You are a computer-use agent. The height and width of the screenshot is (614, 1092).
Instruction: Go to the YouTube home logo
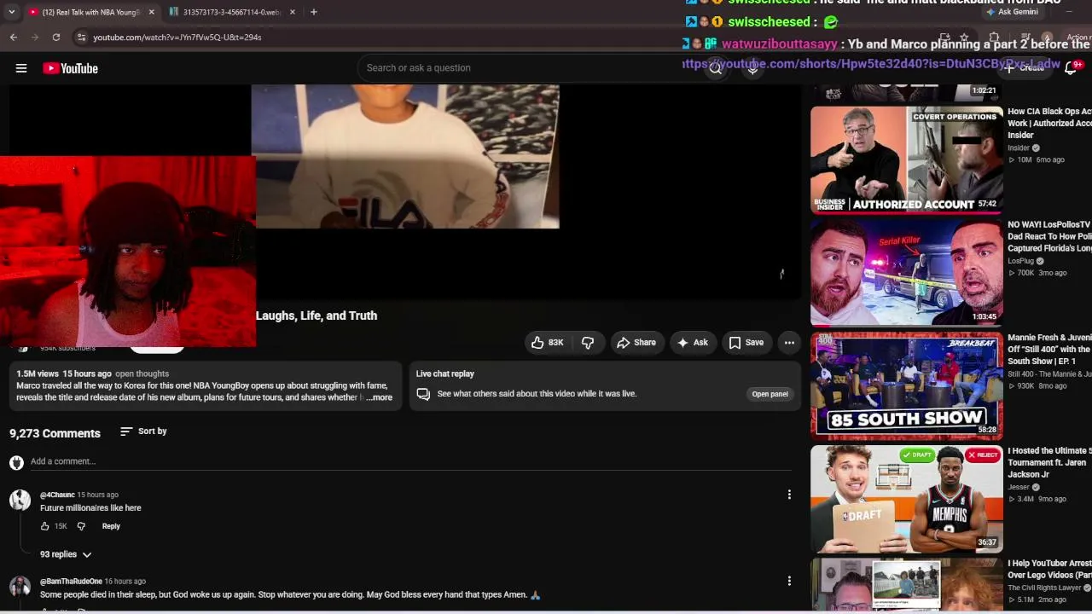tap(71, 68)
